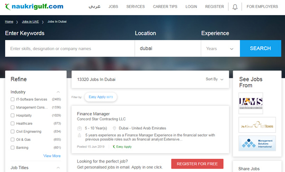Click the location field containing dubai
This screenshot has height=172, width=285.
pos(168,49)
